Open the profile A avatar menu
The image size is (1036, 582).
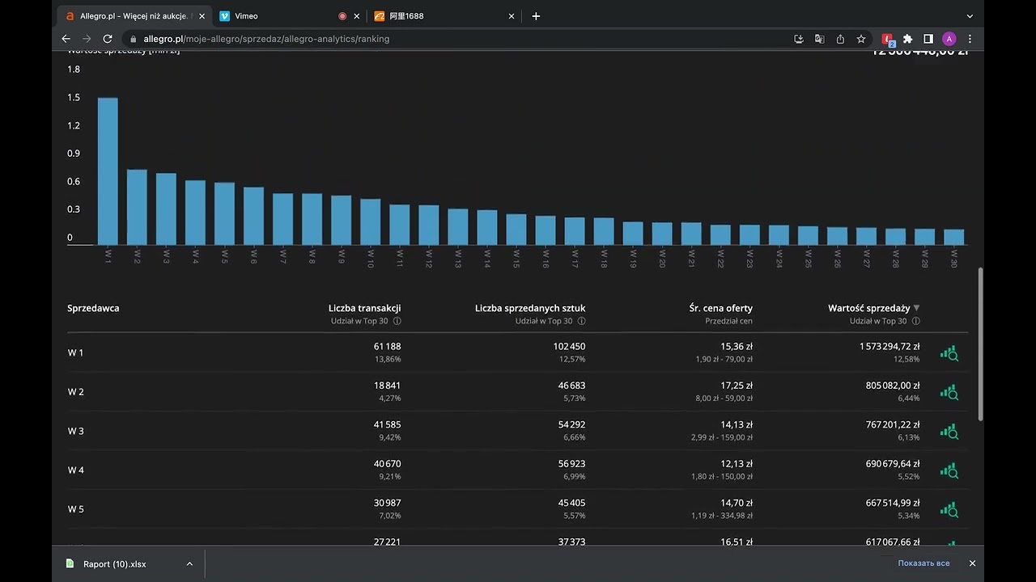coord(949,39)
